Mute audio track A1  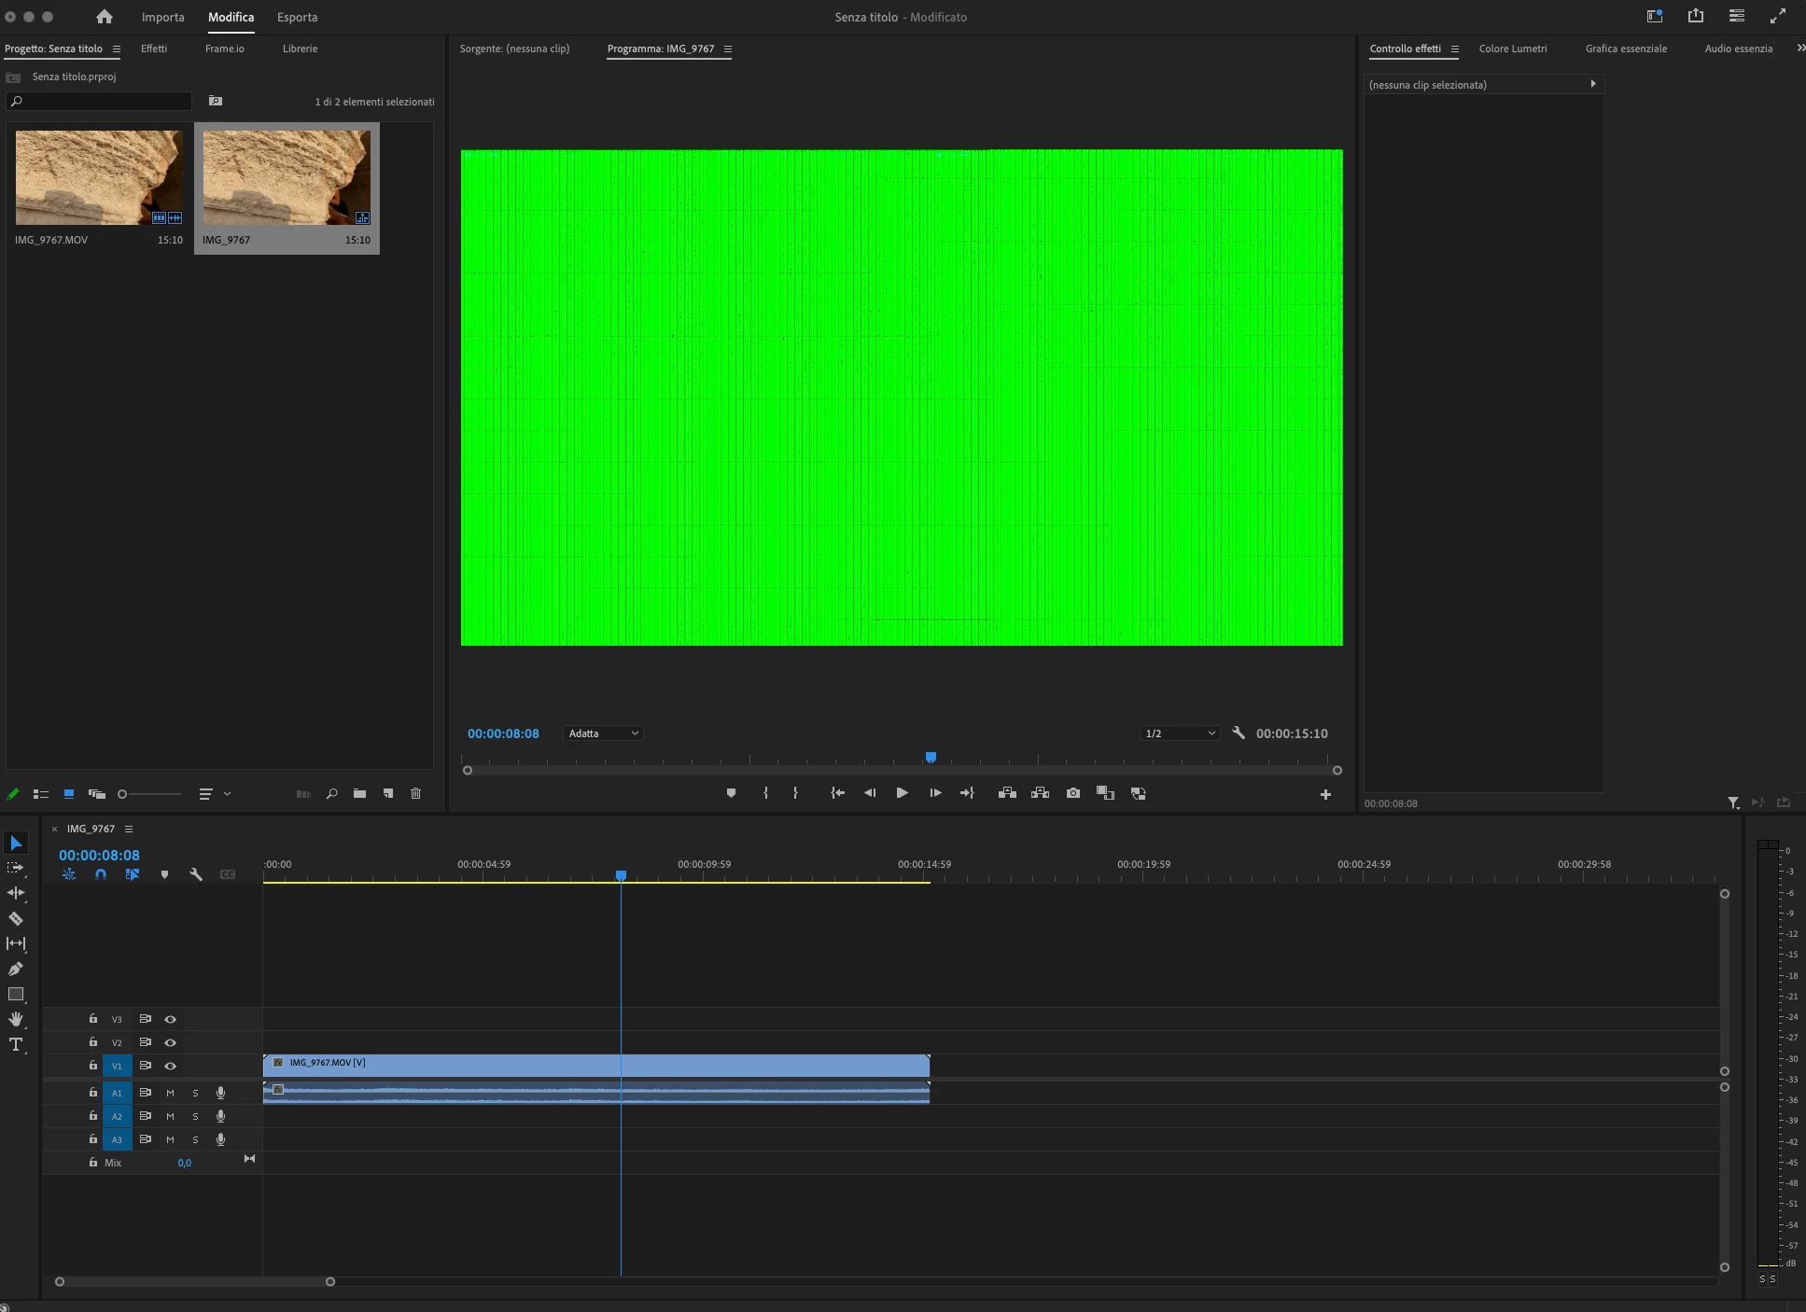[x=170, y=1093]
